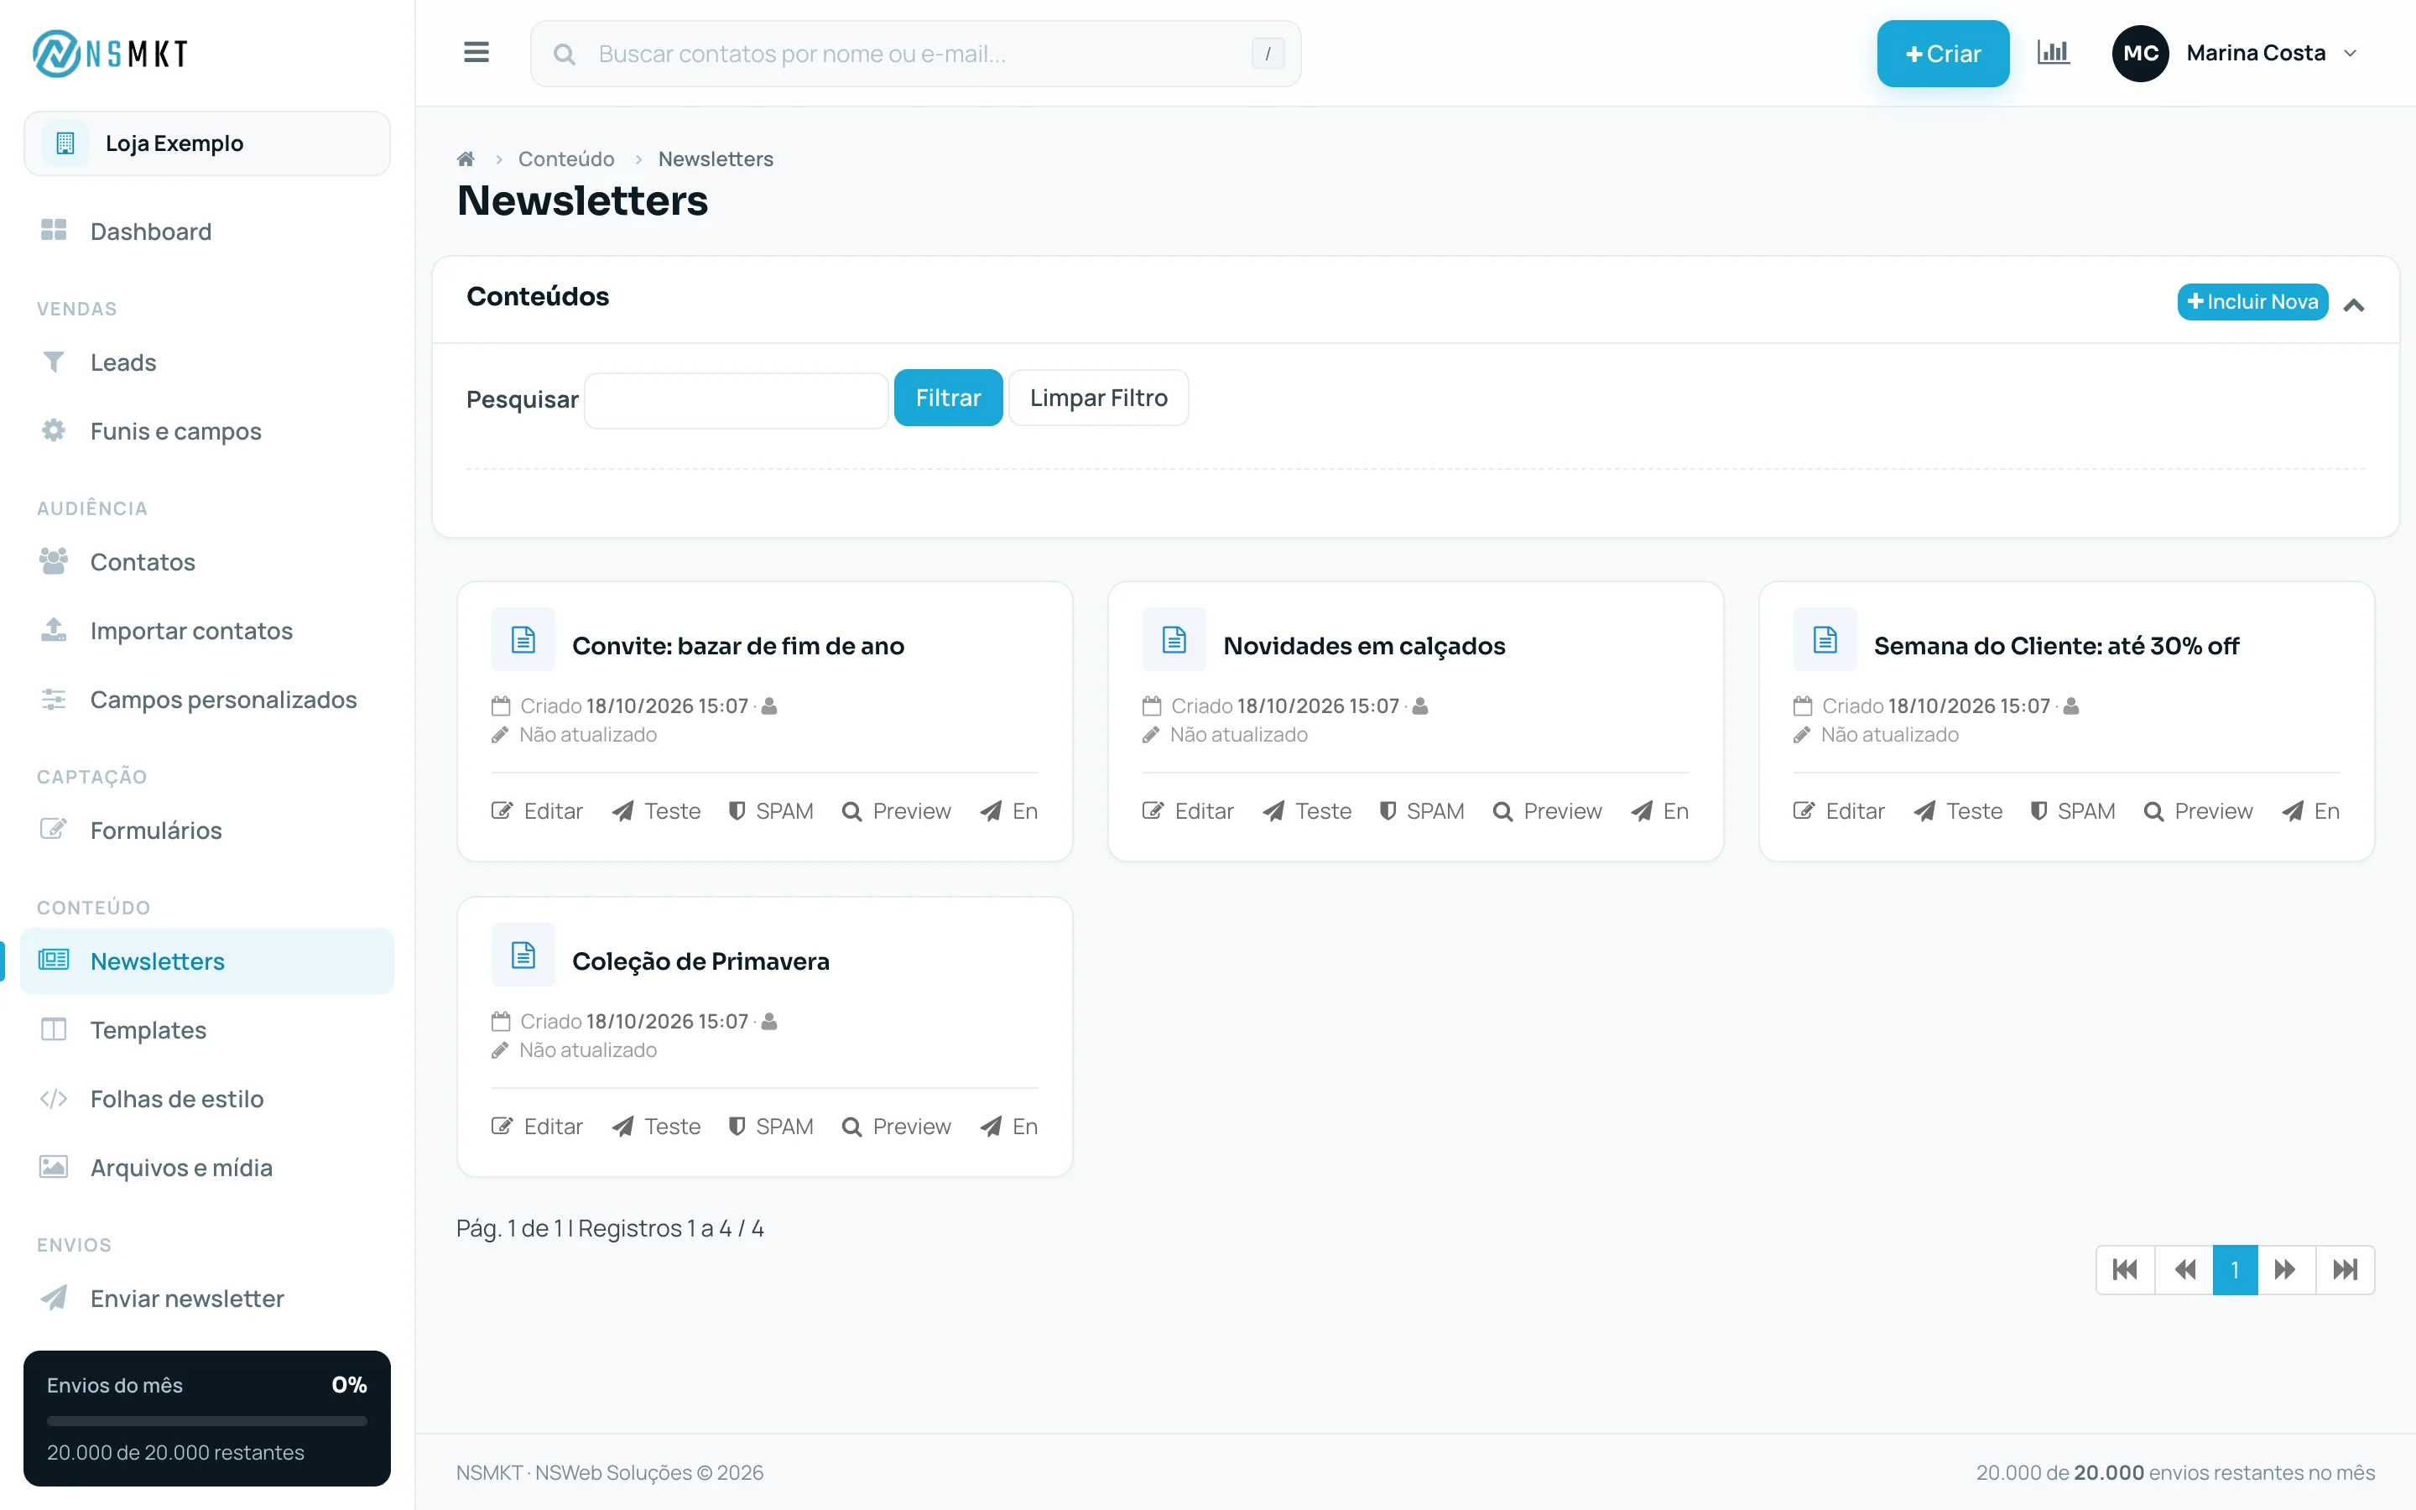Open Folhas de estilo in the sidebar
Screen dimensions: 2416x1510
pos(206,1099)
